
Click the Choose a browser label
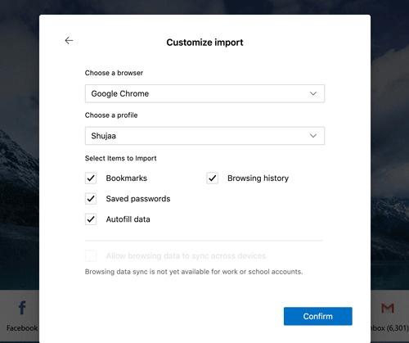click(114, 73)
